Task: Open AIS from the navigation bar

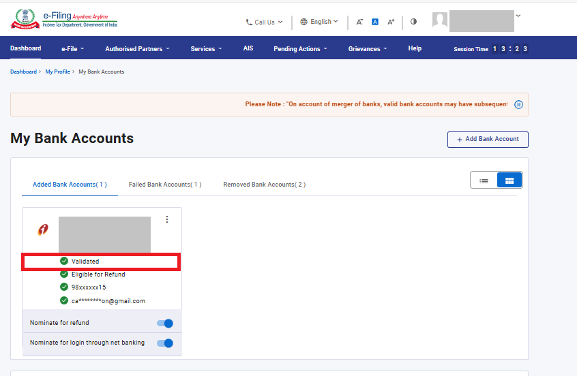Action: click(x=248, y=48)
